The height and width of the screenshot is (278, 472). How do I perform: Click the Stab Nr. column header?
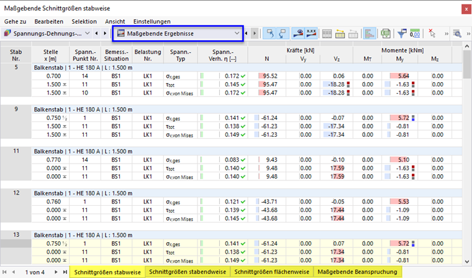click(x=16, y=55)
